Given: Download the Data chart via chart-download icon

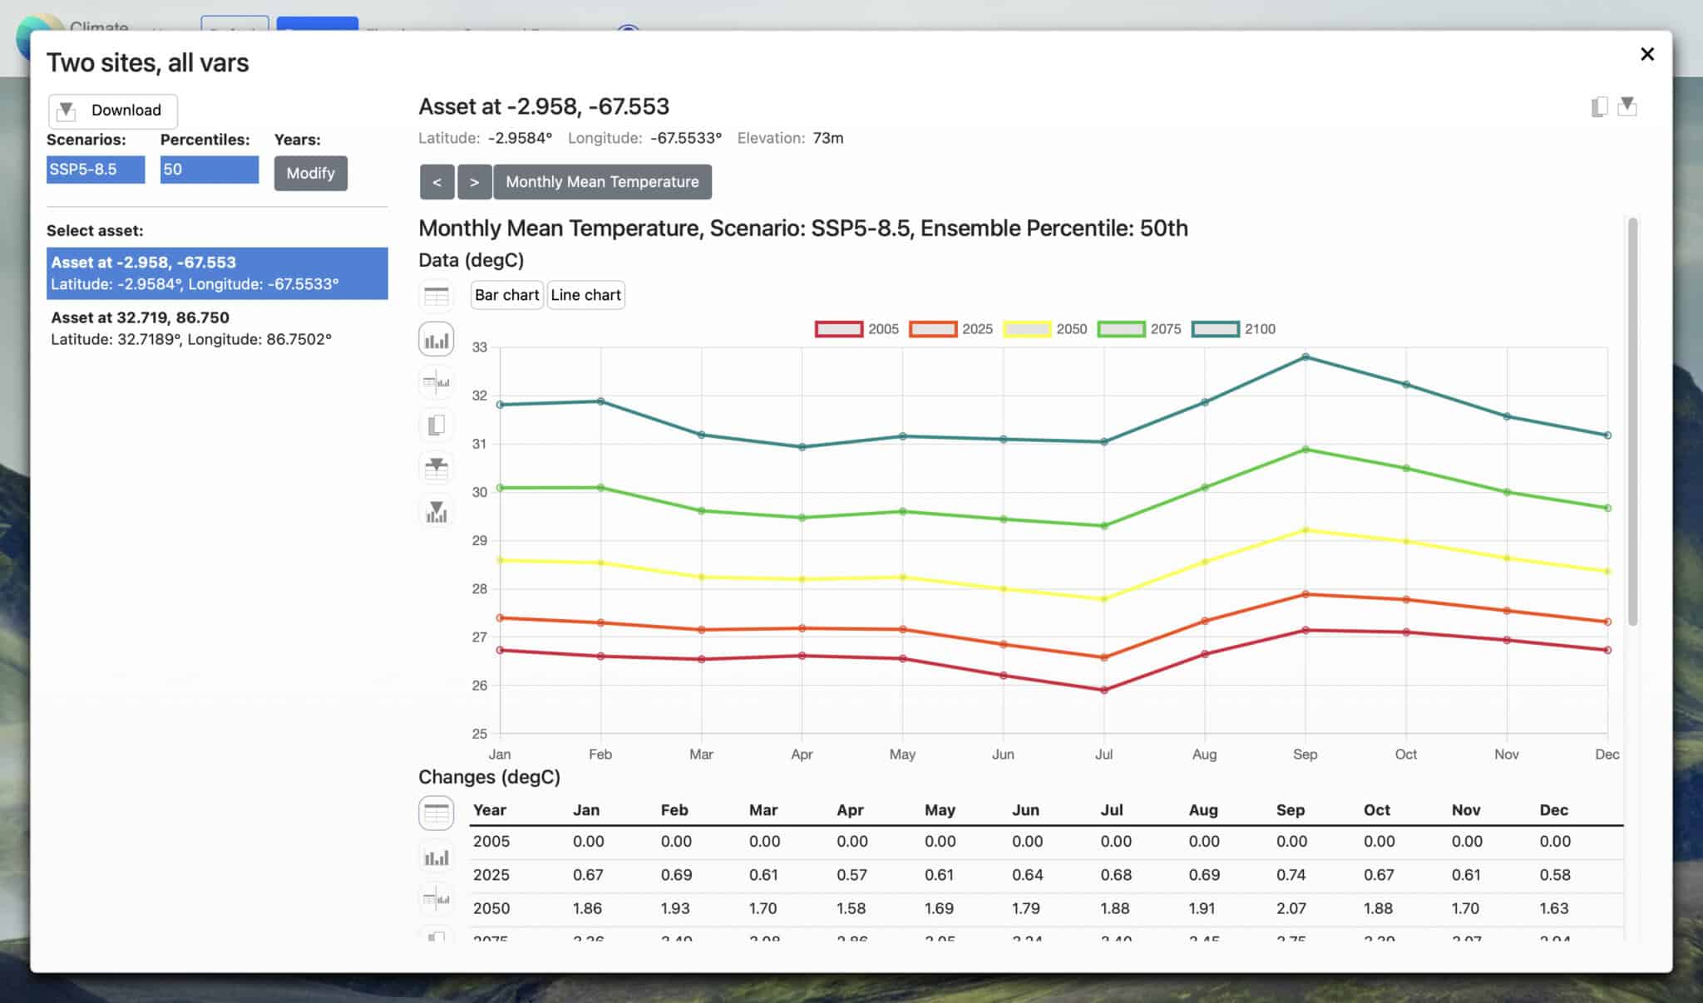Looking at the screenshot, I should (436, 510).
